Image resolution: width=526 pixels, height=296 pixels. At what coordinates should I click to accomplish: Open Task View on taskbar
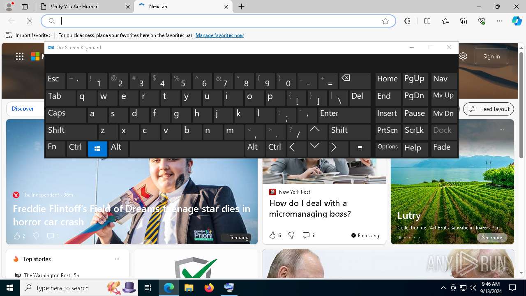click(148, 288)
